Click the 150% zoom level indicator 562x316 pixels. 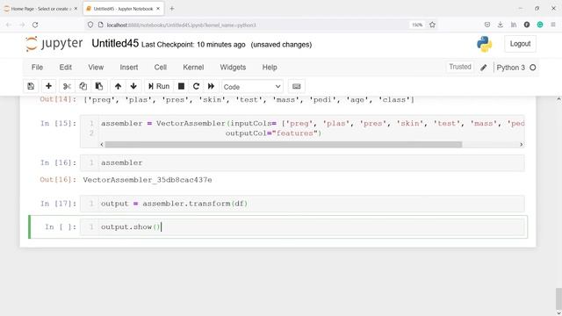(417, 25)
